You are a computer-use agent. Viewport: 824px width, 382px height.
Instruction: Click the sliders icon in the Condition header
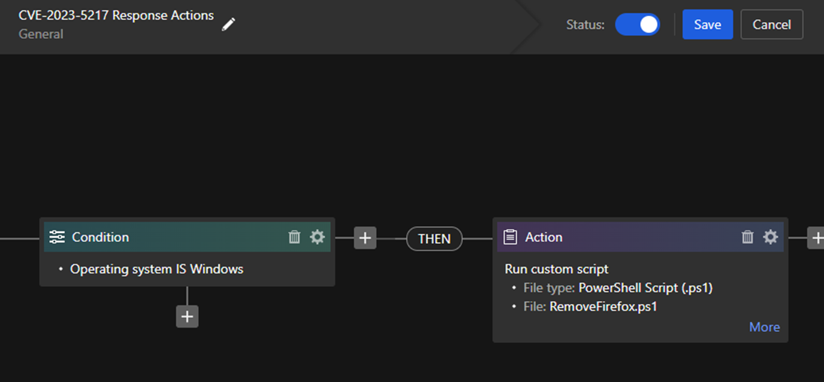coord(57,237)
